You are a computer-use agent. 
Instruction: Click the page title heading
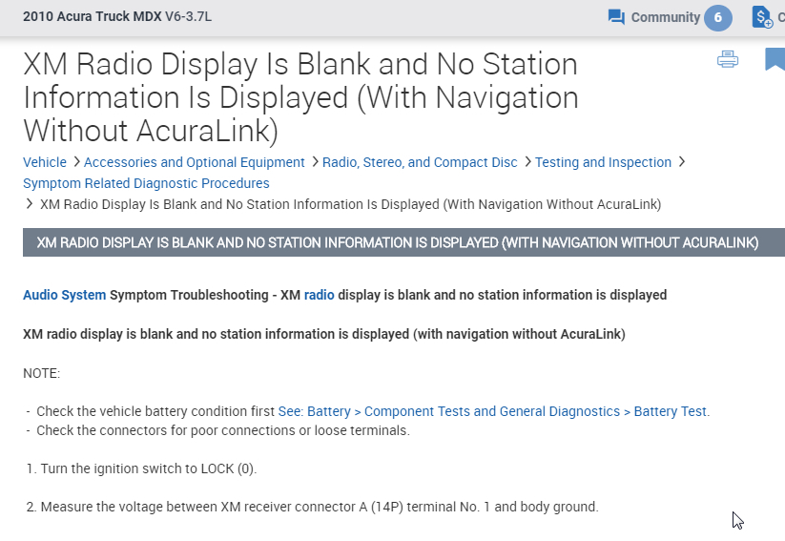pyautogui.click(x=300, y=97)
